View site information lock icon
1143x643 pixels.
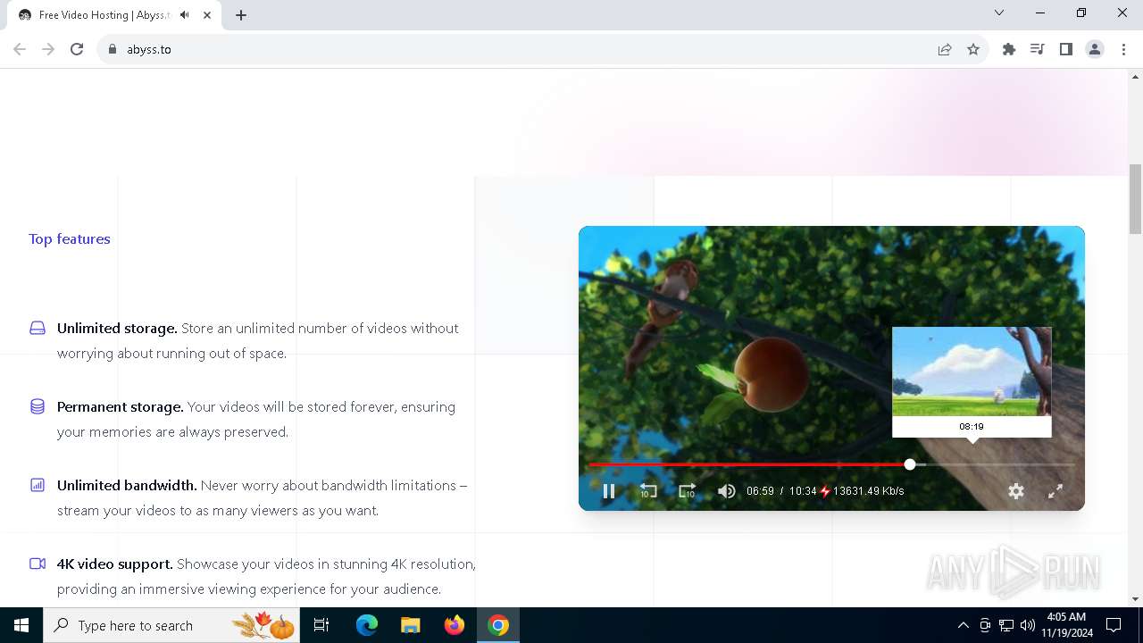113,49
